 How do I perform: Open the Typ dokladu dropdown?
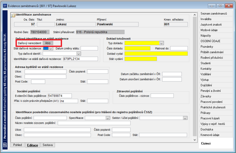(x=161, y=43)
